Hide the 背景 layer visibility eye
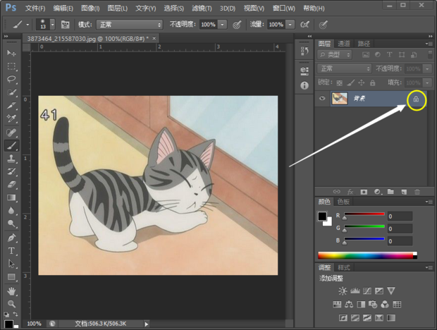The image size is (437, 330). point(322,98)
